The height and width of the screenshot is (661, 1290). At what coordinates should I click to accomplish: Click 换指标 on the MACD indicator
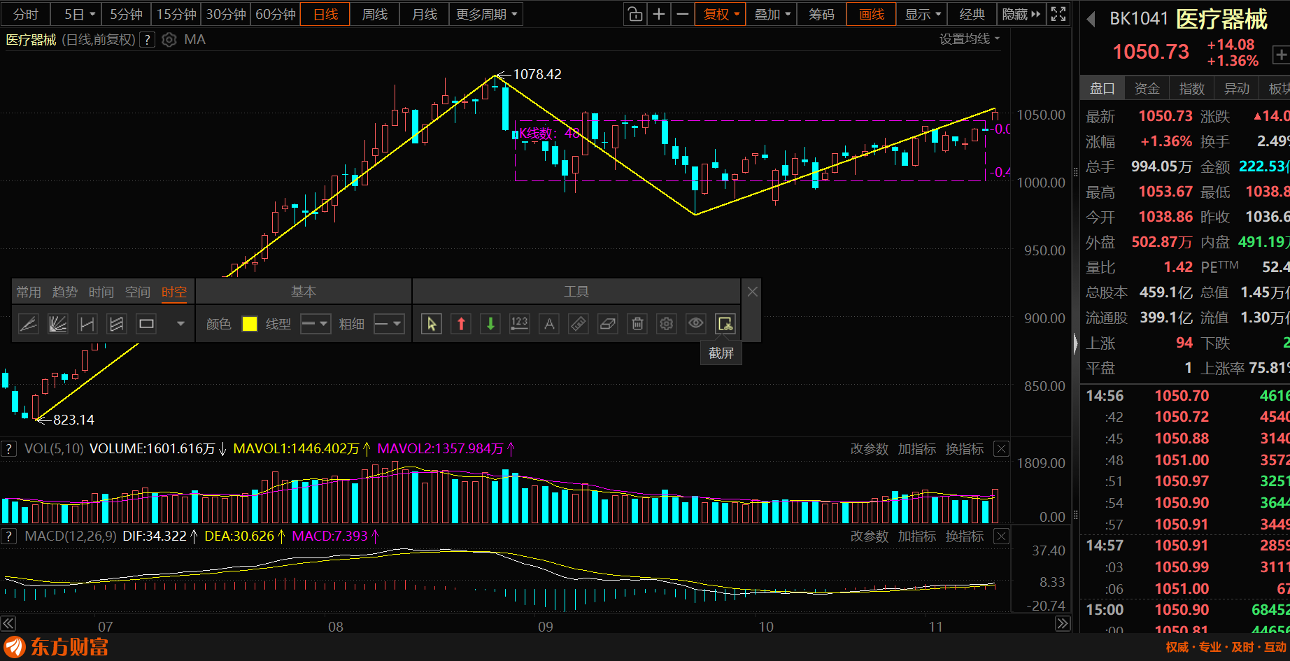[965, 536]
